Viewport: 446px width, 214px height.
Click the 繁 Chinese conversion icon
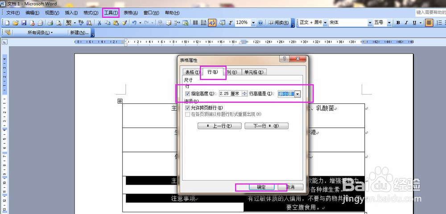tap(69, 23)
